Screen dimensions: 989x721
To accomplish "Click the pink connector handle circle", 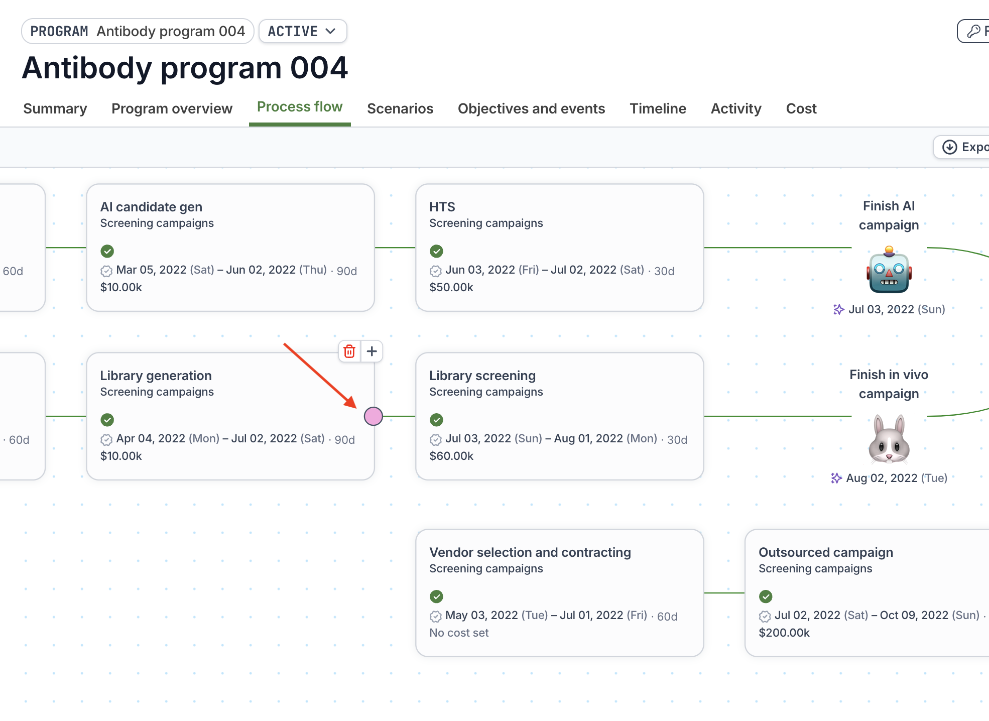I will click(x=373, y=416).
